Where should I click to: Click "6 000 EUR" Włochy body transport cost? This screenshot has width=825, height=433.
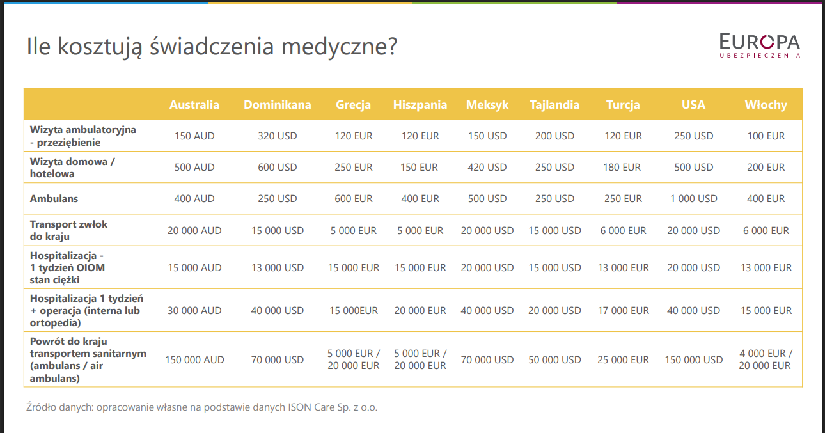tap(766, 230)
